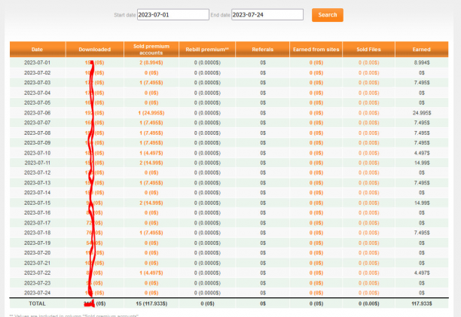Click the Start date input field
Viewport: 461px width, 317px height.
(x=173, y=15)
